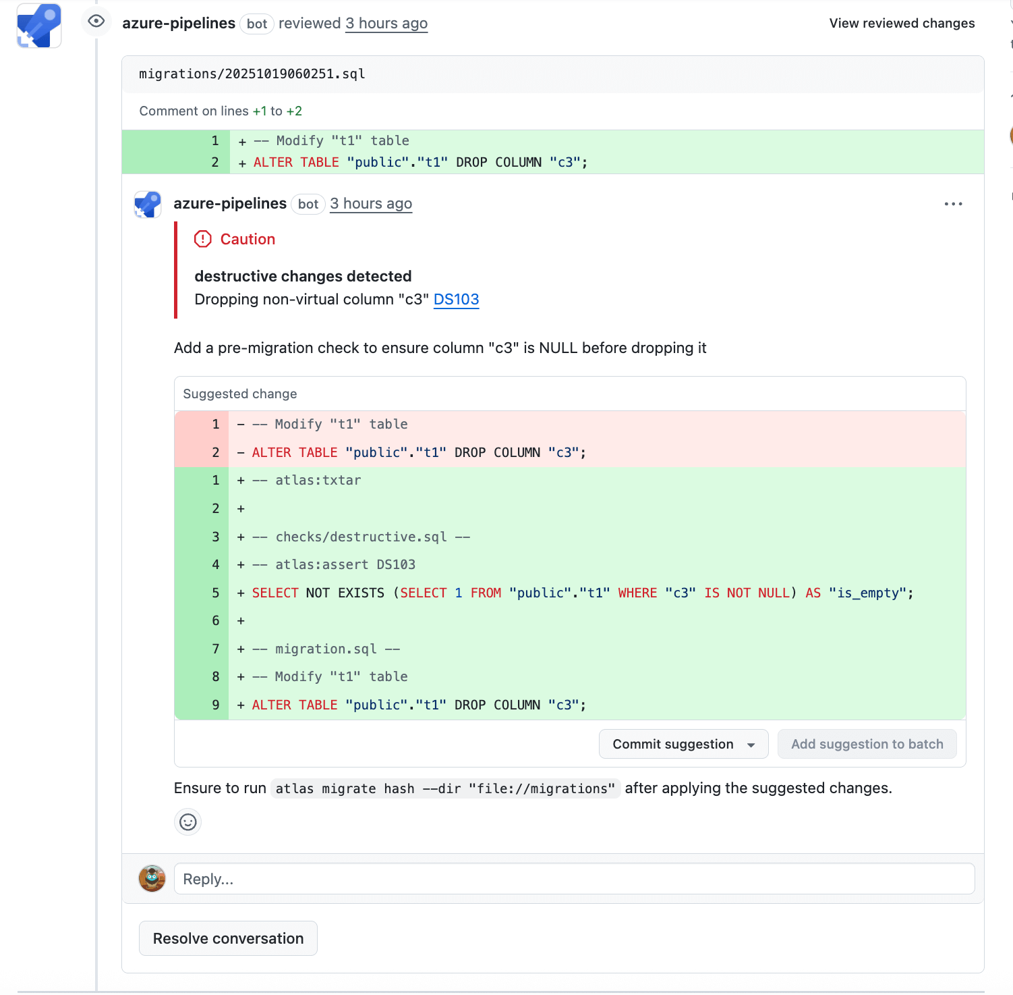
Task: Click the bot badge next to azure-pipelines
Action: point(256,24)
